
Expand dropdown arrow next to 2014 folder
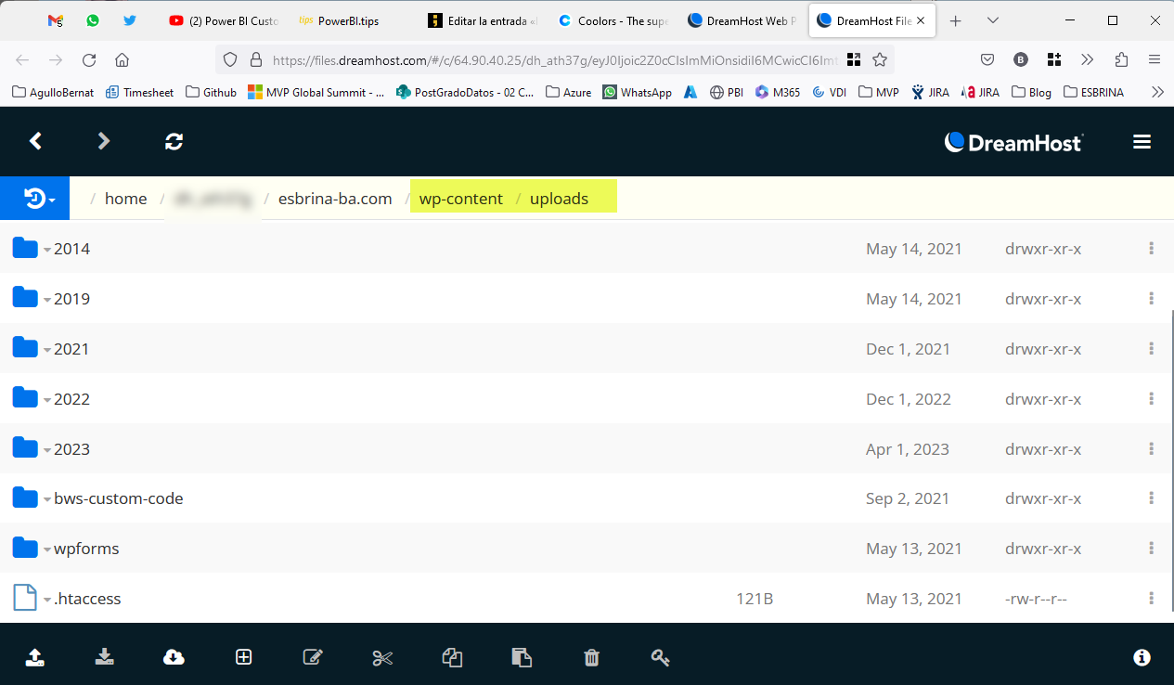tap(47, 250)
